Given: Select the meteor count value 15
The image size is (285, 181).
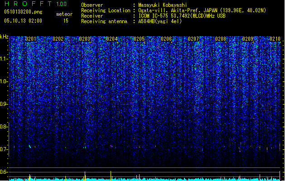Looking at the screenshot, I should coord(66,21).
